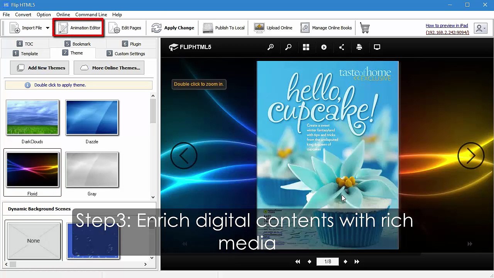Open How to preview in iPad link
This screenshot has width=494, height=278.
point(447,25)
